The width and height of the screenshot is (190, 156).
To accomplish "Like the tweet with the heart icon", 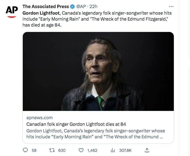I will point(81,150).
